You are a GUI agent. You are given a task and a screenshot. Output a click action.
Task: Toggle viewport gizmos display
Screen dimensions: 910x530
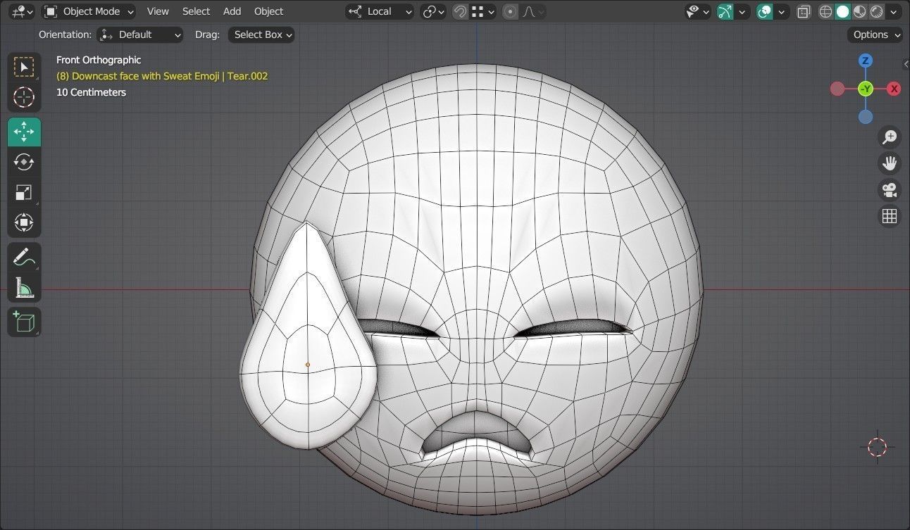pyautogui.click(x=725, y=11)
